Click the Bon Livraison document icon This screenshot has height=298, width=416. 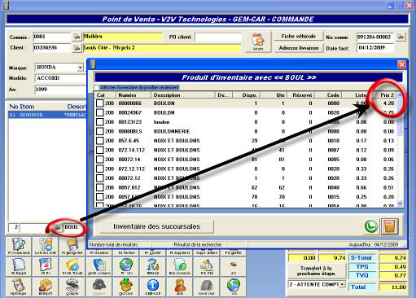[179, 266]
